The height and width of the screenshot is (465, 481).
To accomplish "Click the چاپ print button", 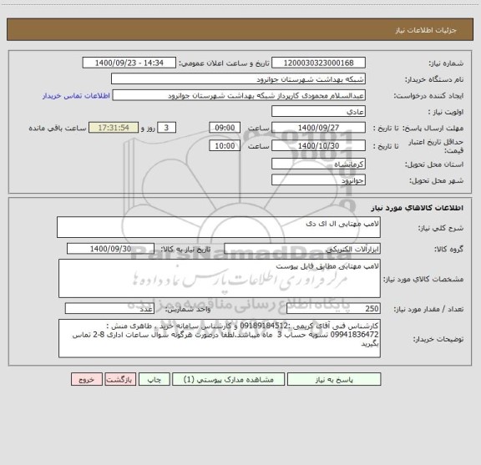I will coord(154,379).
